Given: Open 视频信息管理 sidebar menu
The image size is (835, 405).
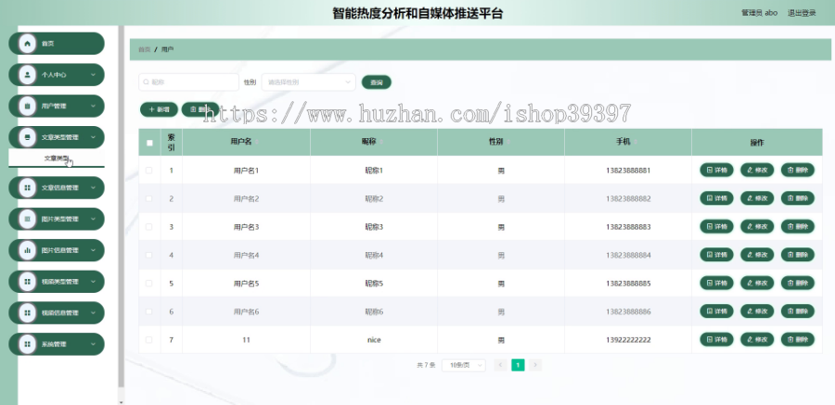Looking at the screenshot, I should point(57,313).
